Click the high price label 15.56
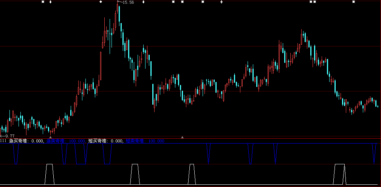Image resolution: width=381 pixels, height=187 pixels. click(x=128, y=2)
